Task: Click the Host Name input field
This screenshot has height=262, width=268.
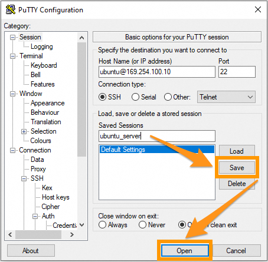Action: click(x=157, y=72)
